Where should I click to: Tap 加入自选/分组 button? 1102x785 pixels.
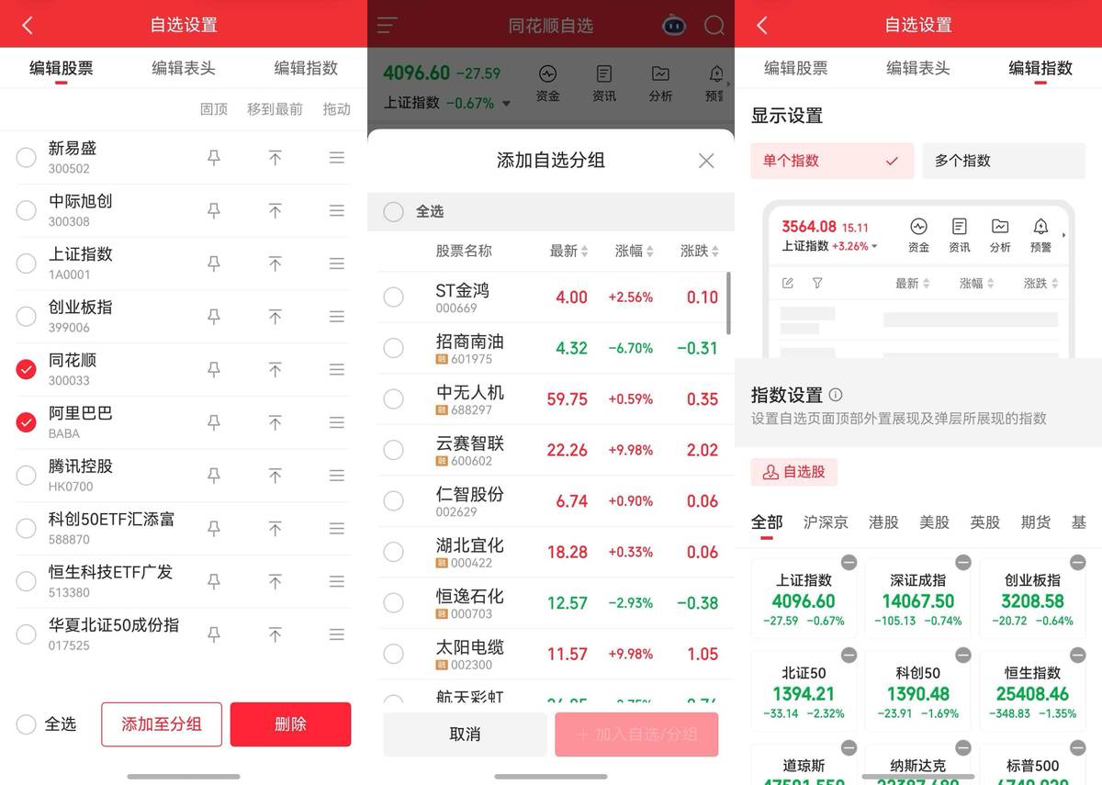tap(636, 735)
